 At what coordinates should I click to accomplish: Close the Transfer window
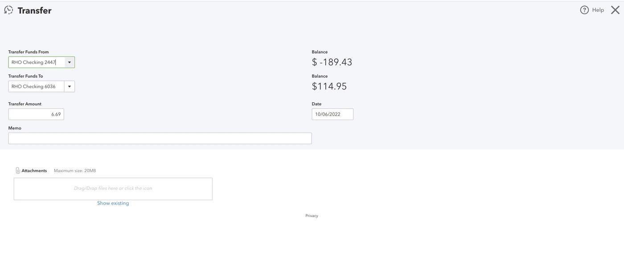(615, 10)
